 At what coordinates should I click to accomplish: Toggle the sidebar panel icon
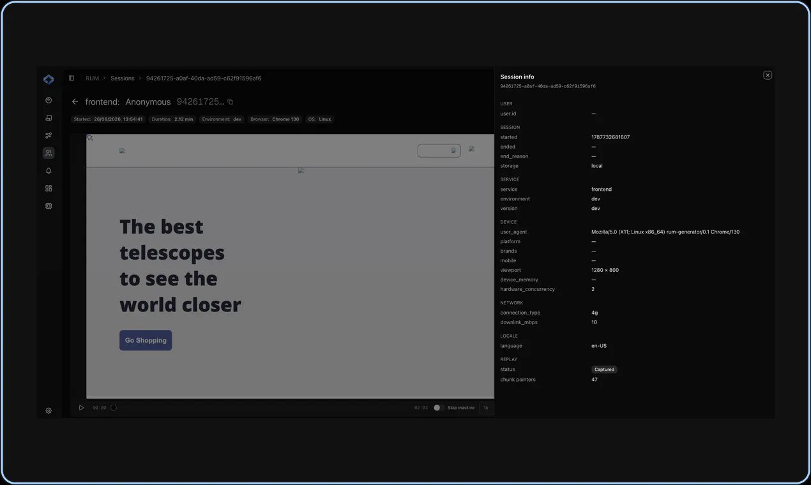(72, 78)
